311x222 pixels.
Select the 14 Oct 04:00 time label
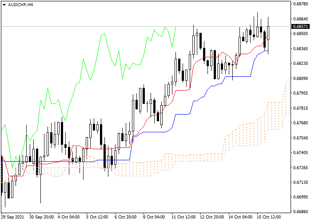[240, 217]
